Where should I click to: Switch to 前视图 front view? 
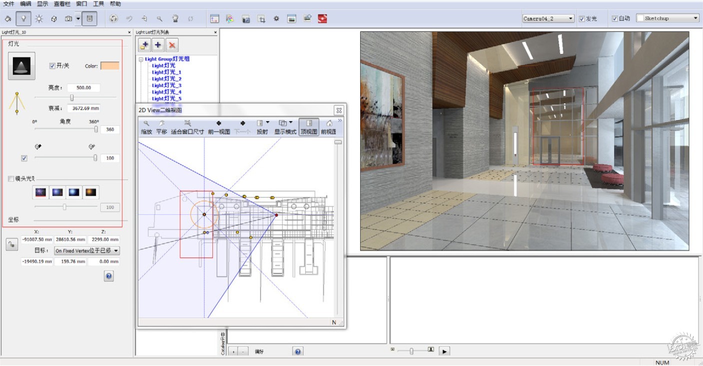click(329, 128)
